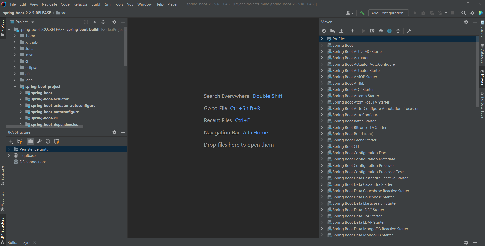Click the Search Everywhere magnifier icon
The height and width of the screenshot is (246, 485).
[x=464, y=13]
